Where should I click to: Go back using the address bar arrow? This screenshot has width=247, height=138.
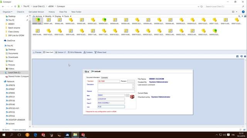coord(3,7)
